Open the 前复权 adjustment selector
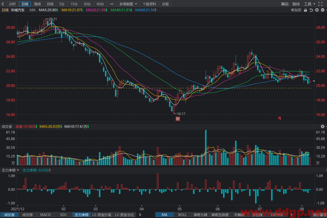The image size is (327, 218). [296, 10]
